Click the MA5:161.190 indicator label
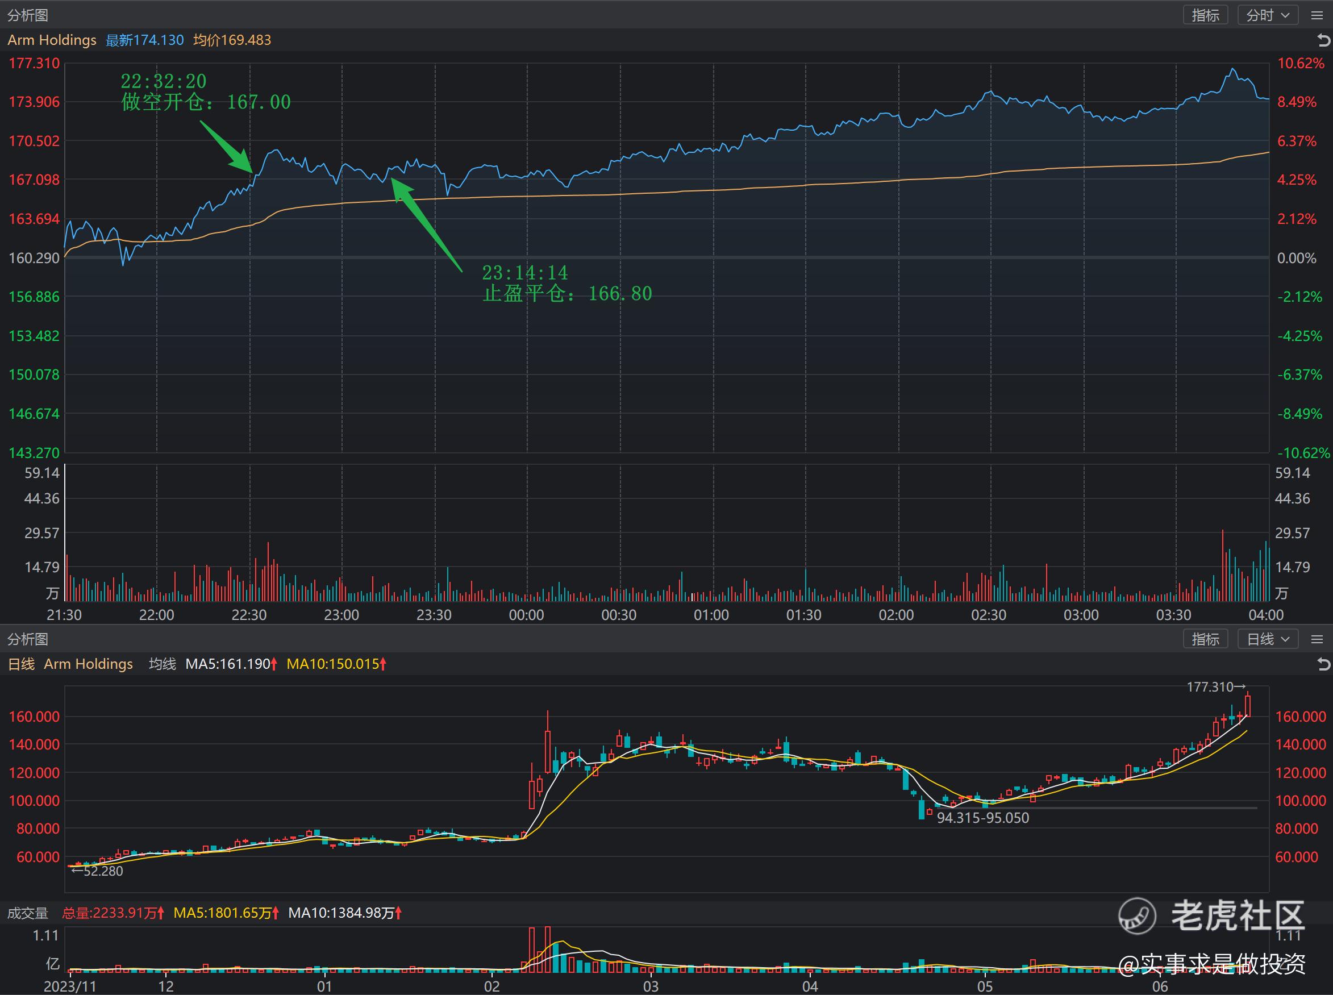Image resolution: width=1333 pixels, height=995 pixels. point(231,664)
